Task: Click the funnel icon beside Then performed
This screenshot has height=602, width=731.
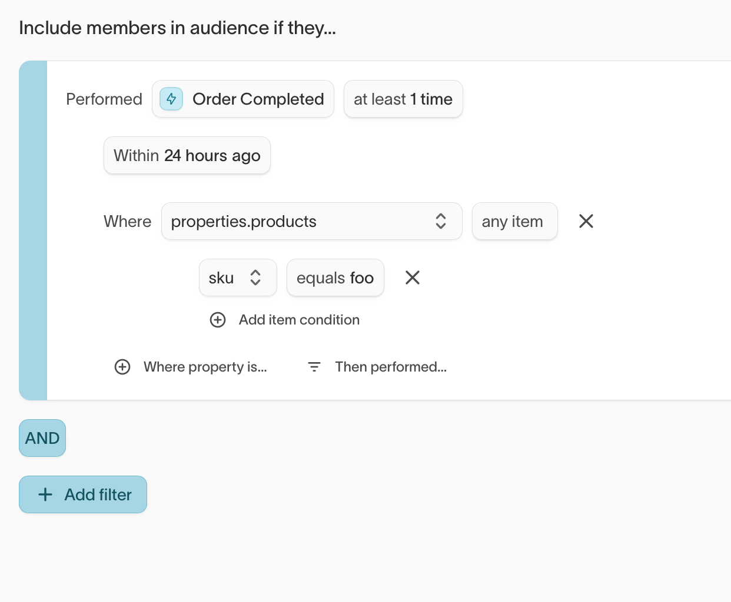Action: tap(314, 367)
